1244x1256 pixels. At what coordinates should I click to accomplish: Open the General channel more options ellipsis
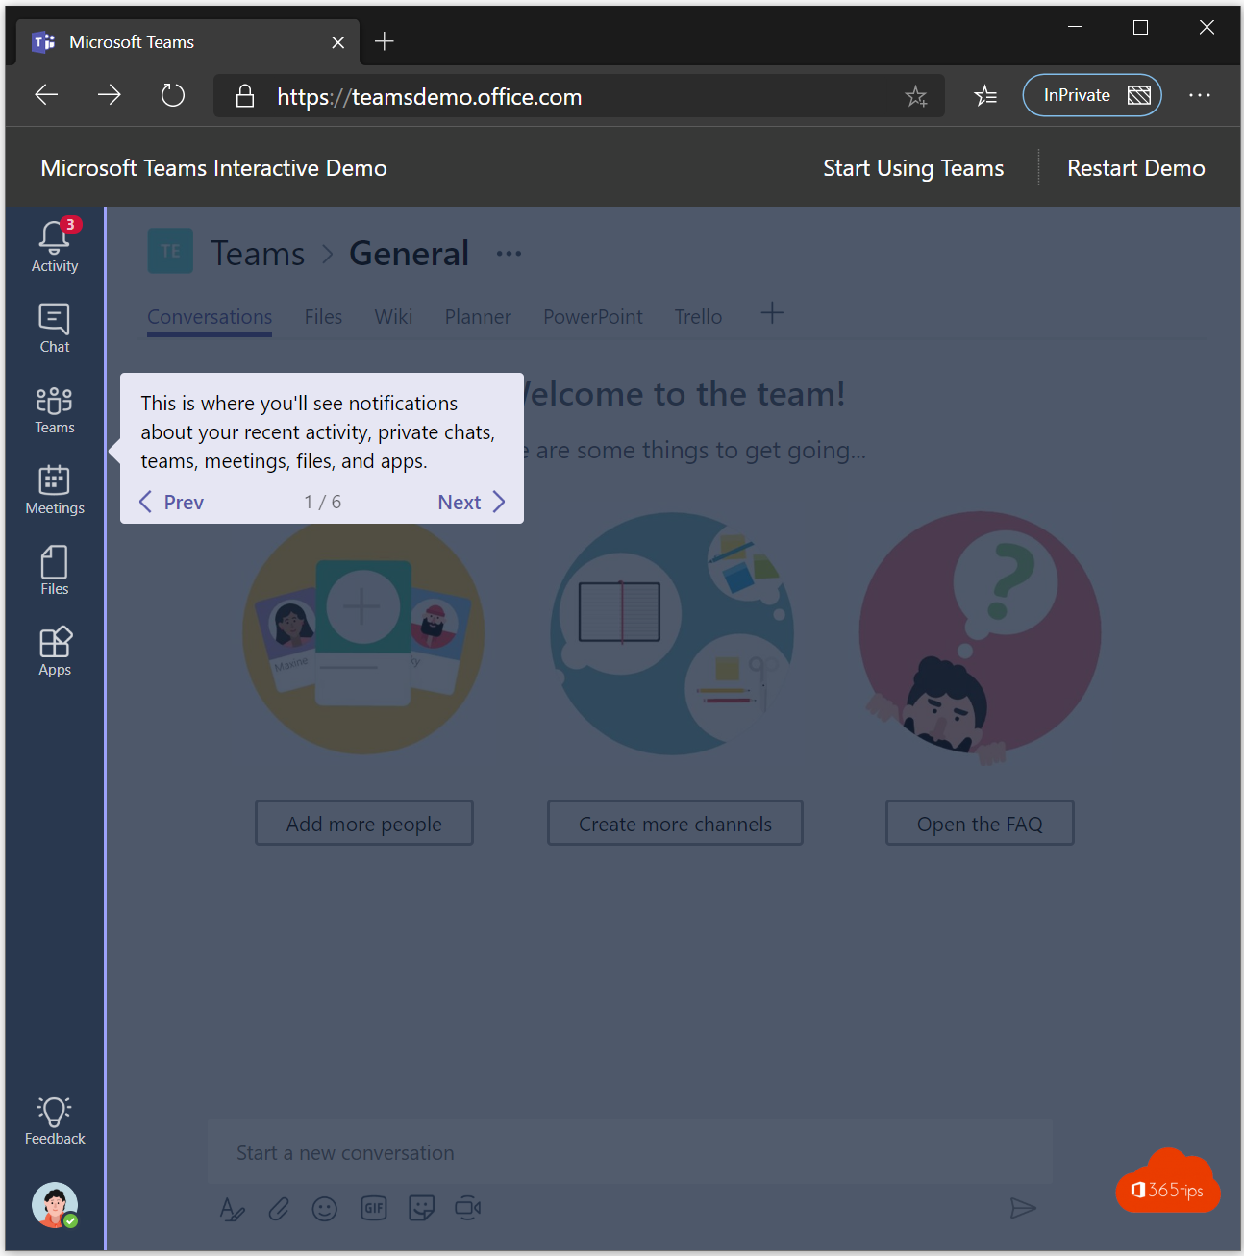509,254
